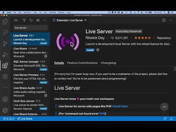The height and width of the screenshot is (132, 176).
Task: Open extensions panel more actions menu
Action: click(x=44, y=20)
